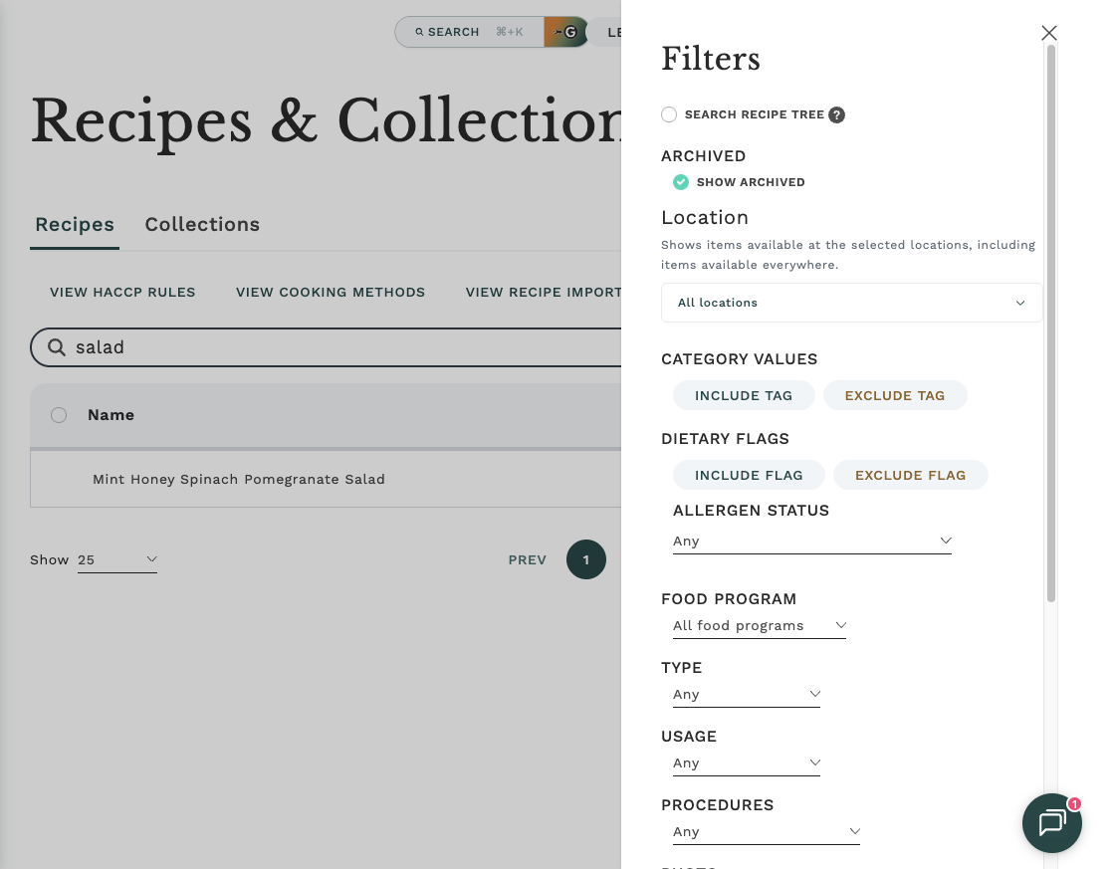Enable Search Recipe Tree option
The width and height of the screenshot is (1113, 869).
point(669,114)
